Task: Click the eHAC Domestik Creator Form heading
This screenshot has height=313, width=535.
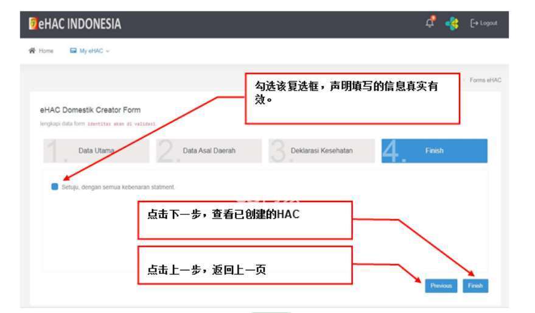Action: (90, 110)
